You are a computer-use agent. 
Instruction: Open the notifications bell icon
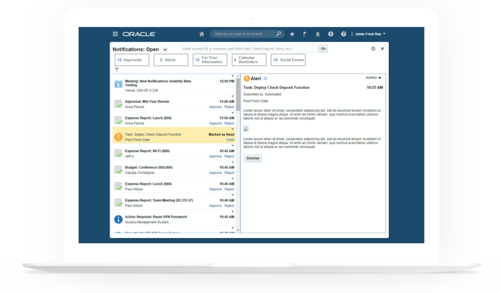(x=318, y=34)
